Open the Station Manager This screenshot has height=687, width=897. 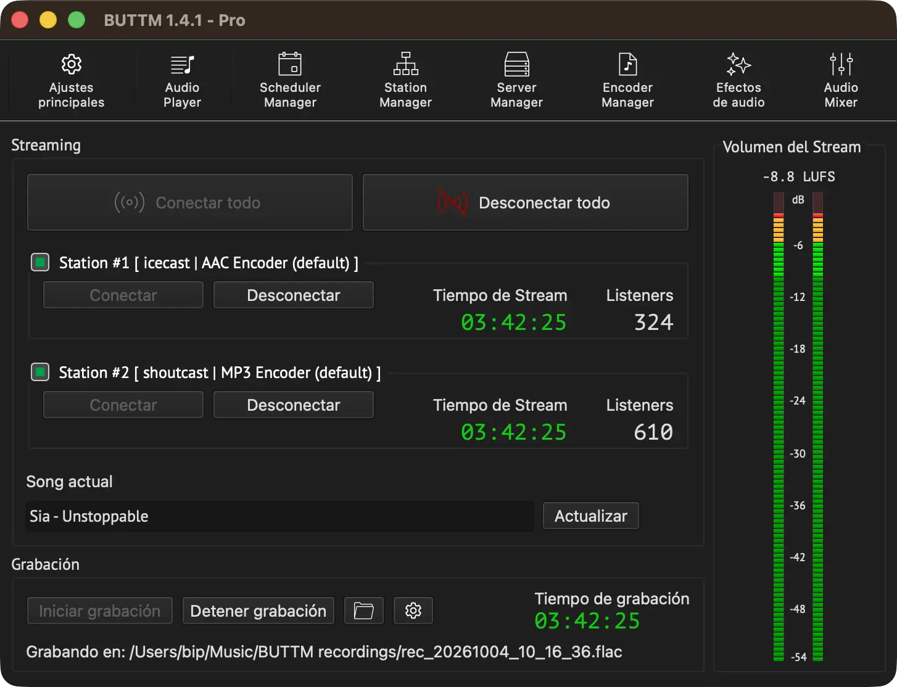coord(405,81)
